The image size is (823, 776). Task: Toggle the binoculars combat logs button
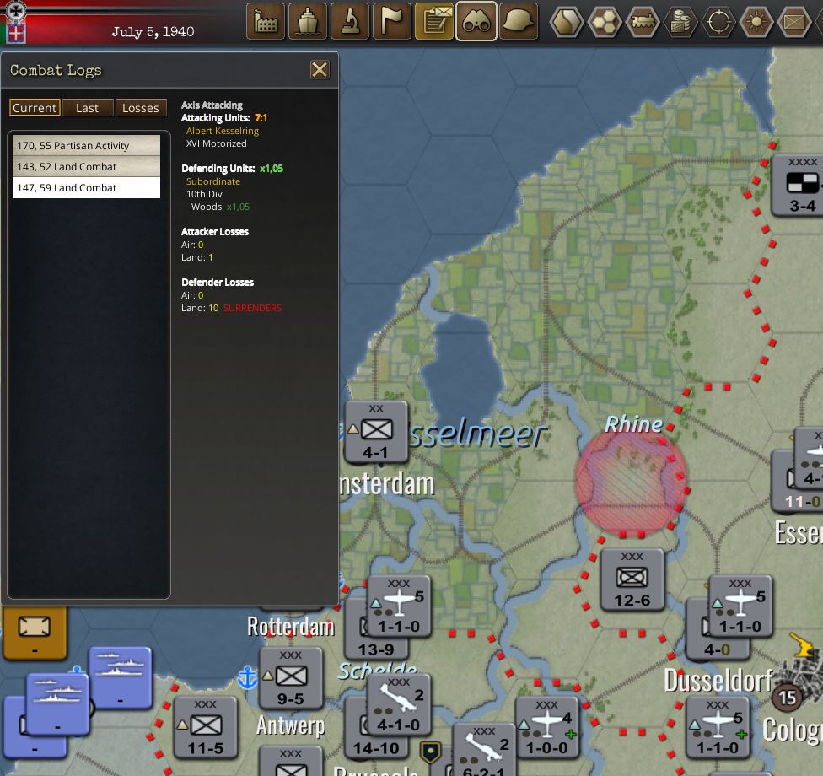point(476,22)
